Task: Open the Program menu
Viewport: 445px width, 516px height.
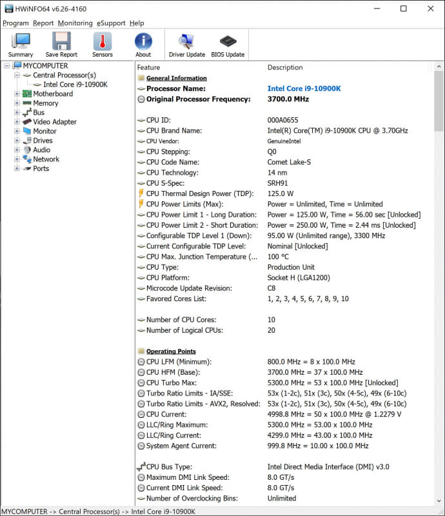Action: (x=15, y=23)
